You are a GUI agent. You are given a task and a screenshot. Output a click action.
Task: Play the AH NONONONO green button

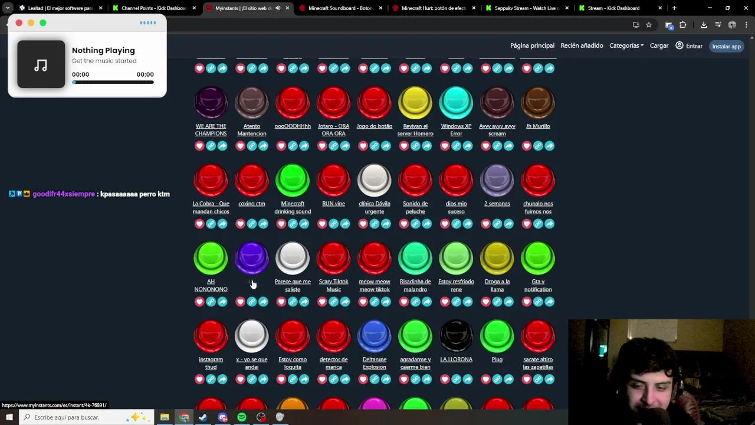click(211, 258)
